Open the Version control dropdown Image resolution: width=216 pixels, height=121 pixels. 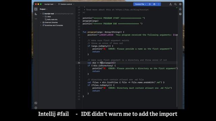tap(66, 4)
